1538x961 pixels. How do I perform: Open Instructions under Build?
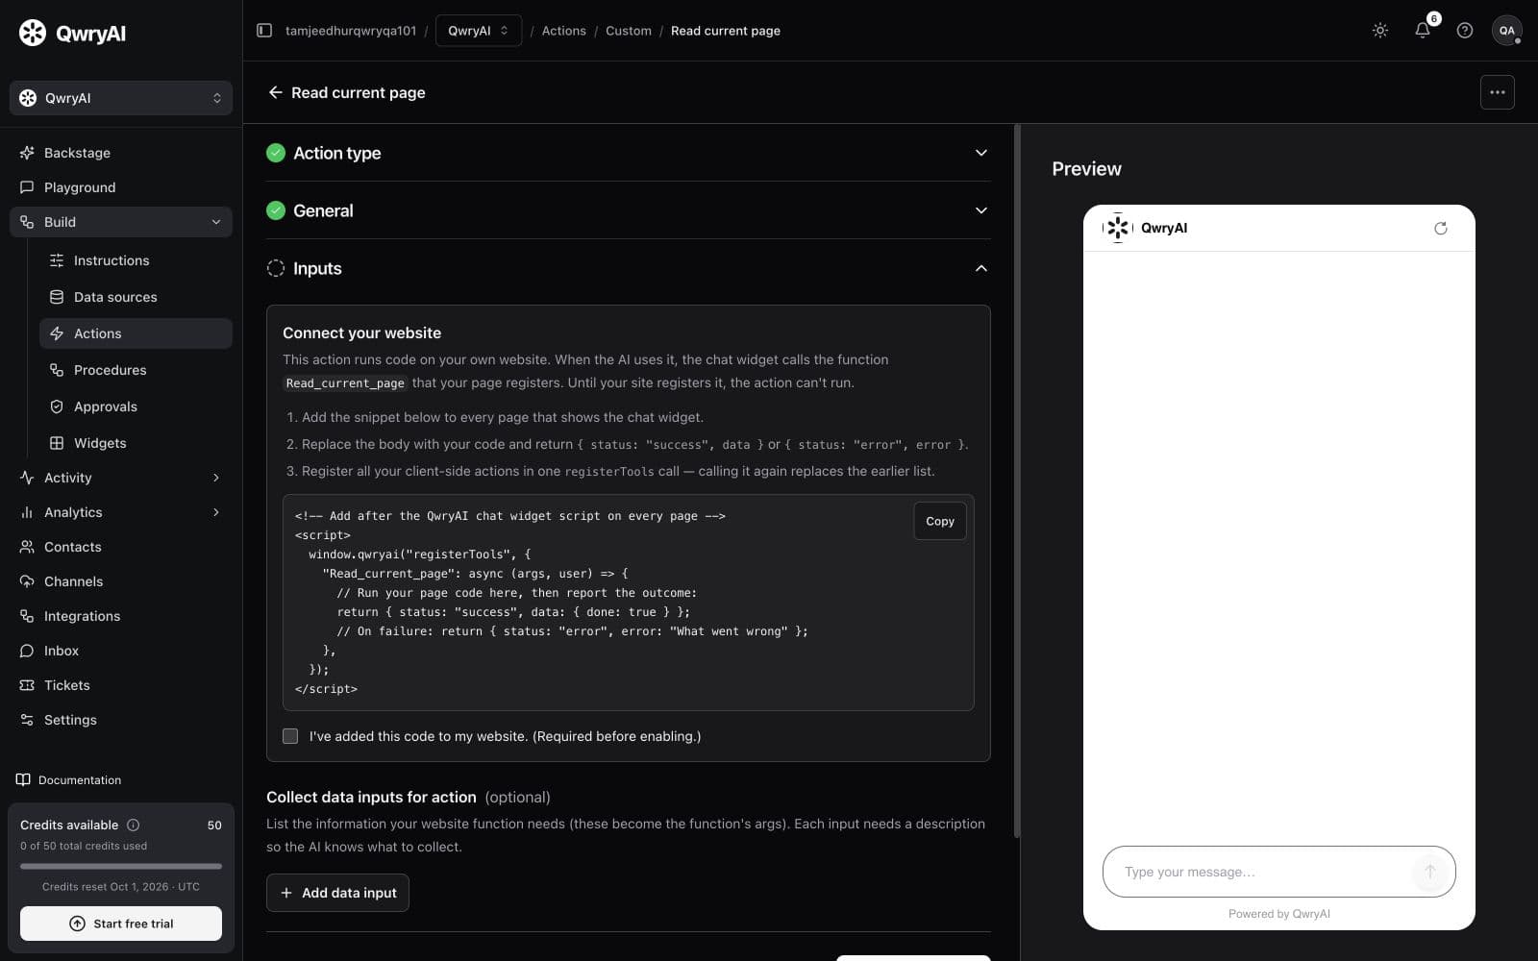[136, 260]
